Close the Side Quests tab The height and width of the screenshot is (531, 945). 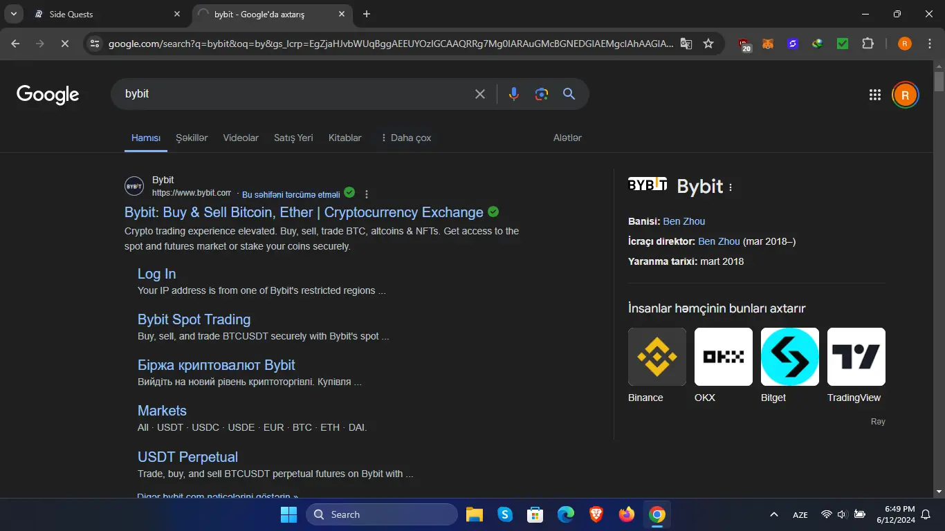[177, 14]
